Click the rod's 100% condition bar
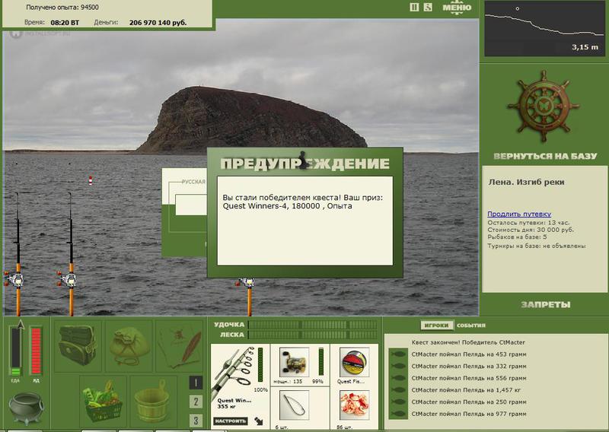Viewport: 609px width, 432px height. (260, 365)
